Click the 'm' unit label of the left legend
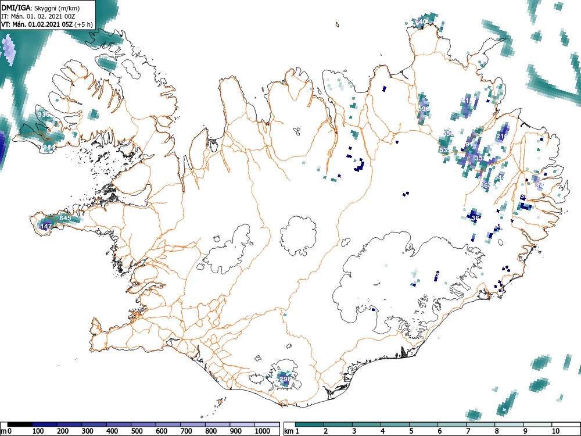The width and height of the screenshot is (581, 436). click(x=3, y=431)
